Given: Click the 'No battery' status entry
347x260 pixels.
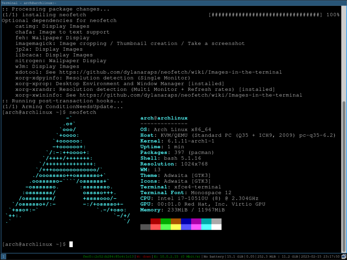Looking at the screenshot, I should [x=214, y=256].
